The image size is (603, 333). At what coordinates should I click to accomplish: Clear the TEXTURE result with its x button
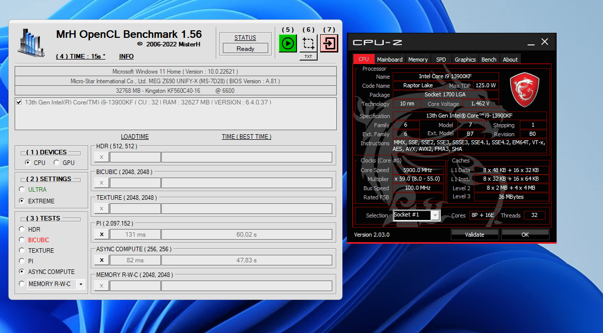(101, 209)
